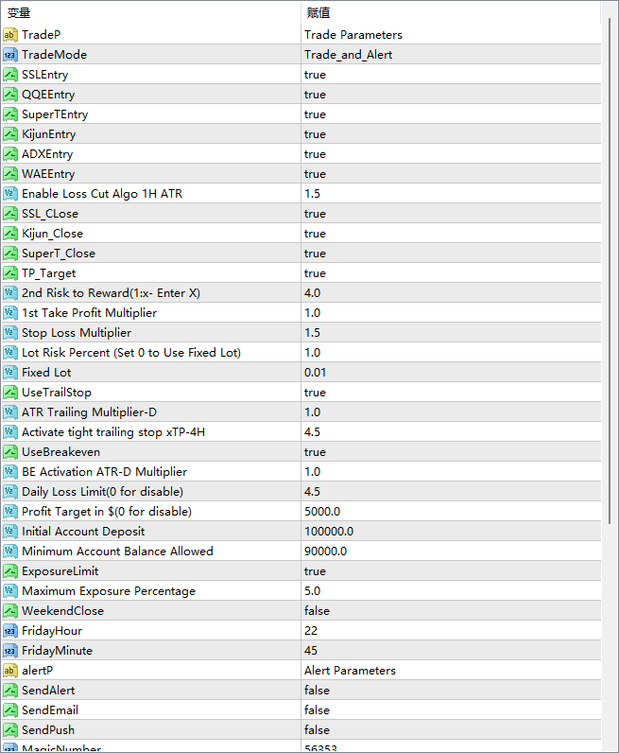
Task: Click the boolean icon beside SendAlert
Action: pyautogui.click(x=10, y=690)
